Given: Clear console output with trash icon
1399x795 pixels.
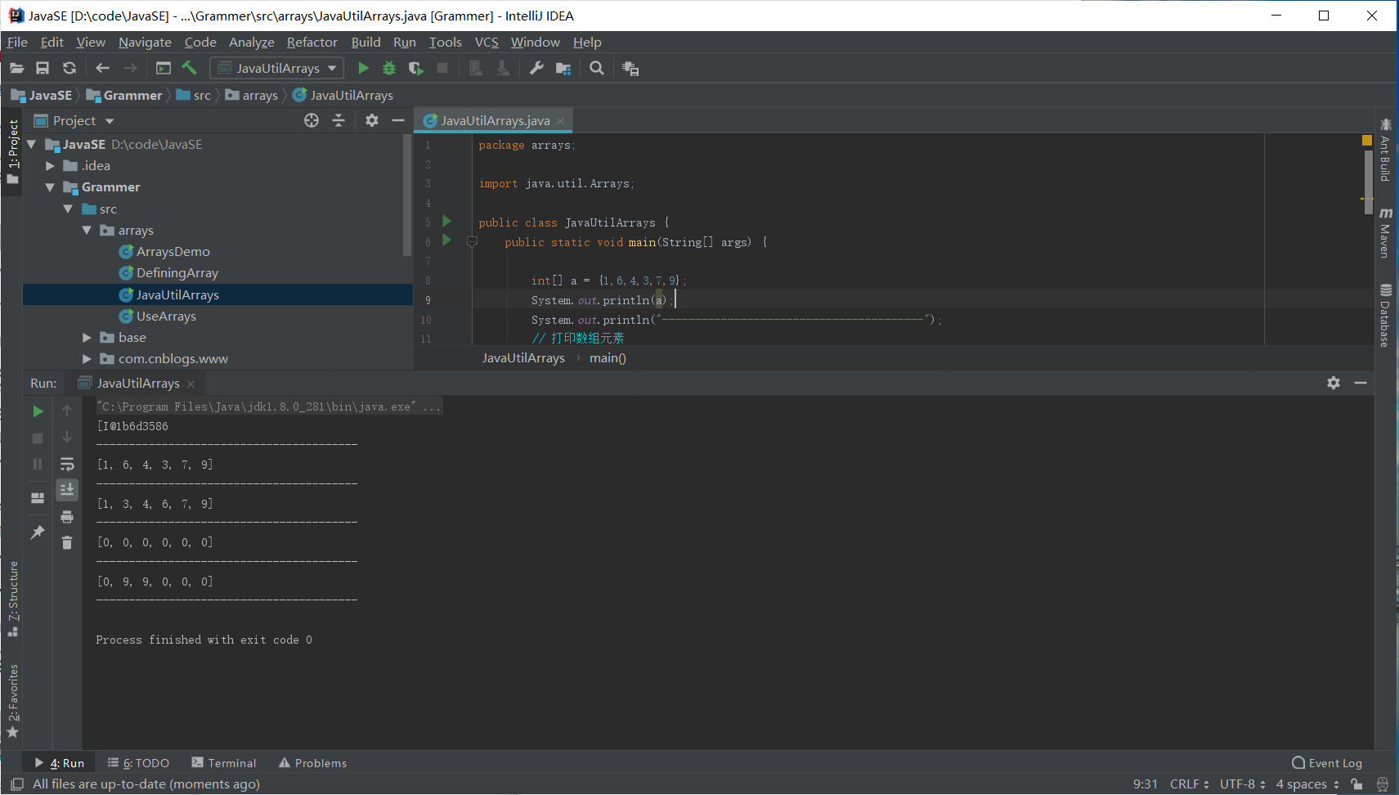Looking at the screenshot, I should 67,543.
